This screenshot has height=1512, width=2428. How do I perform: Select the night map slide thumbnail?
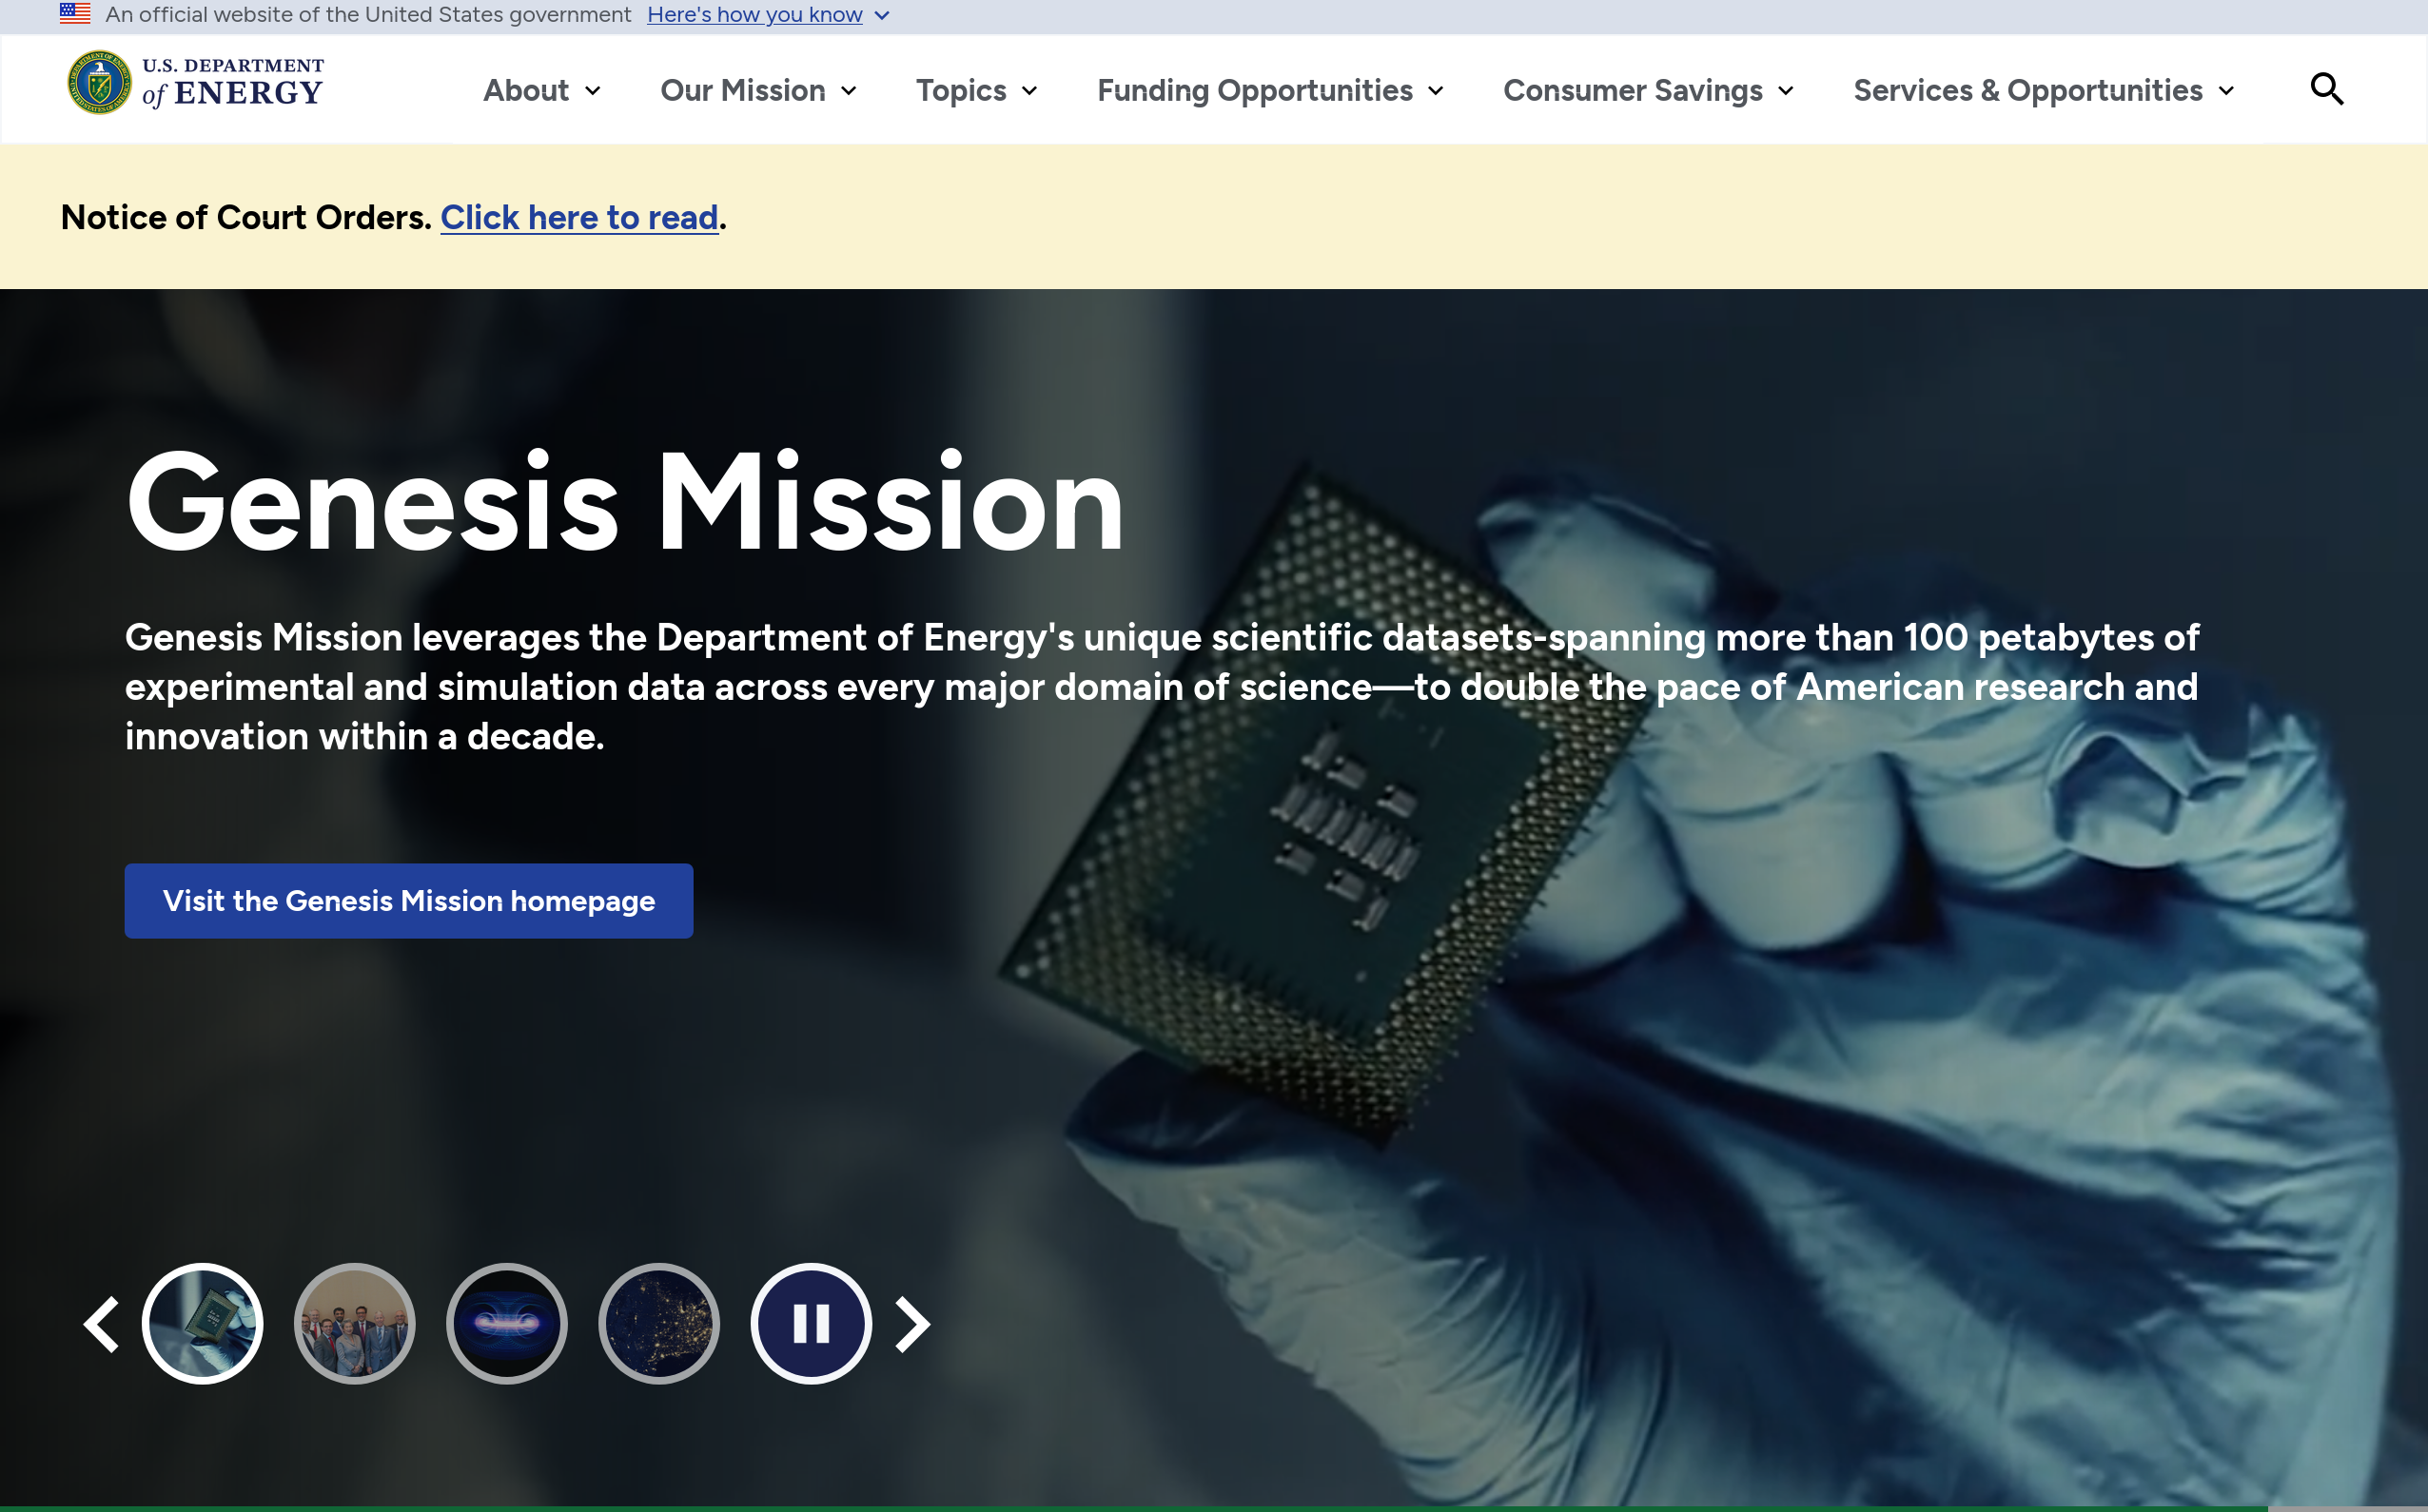coord(659,1324)
